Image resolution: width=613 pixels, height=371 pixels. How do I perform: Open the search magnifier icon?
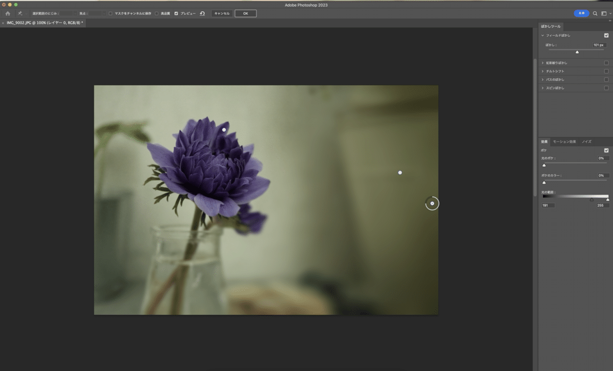coord(595,13)
